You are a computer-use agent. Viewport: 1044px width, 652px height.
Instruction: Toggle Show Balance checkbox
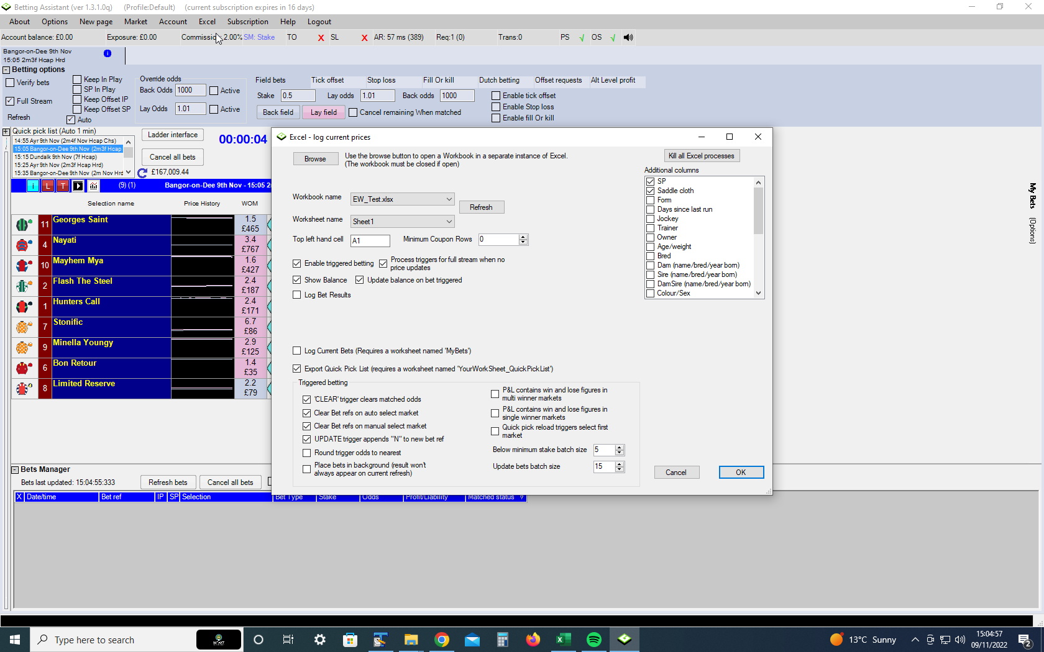297,280
